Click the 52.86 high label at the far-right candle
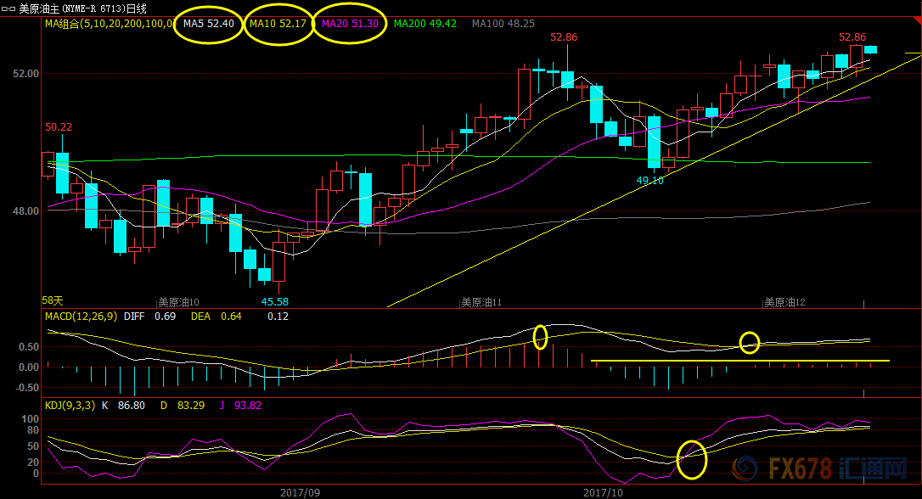Image resolution: width=922 pixels, height=499 pixels. click(x=852, y=37)
